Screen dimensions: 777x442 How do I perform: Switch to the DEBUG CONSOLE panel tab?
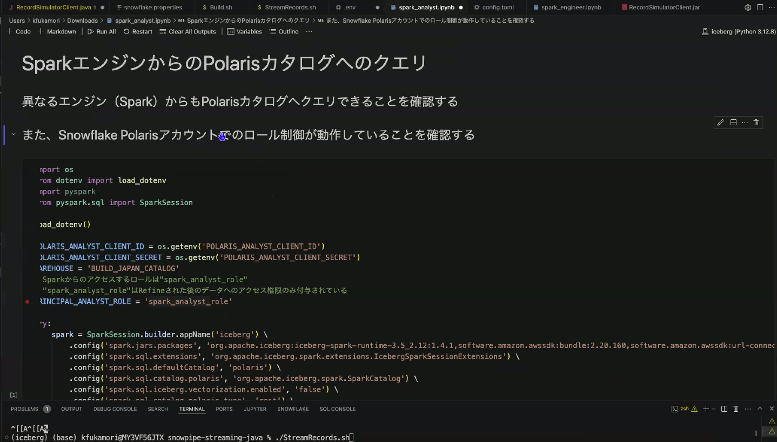(x=115, y=409)
